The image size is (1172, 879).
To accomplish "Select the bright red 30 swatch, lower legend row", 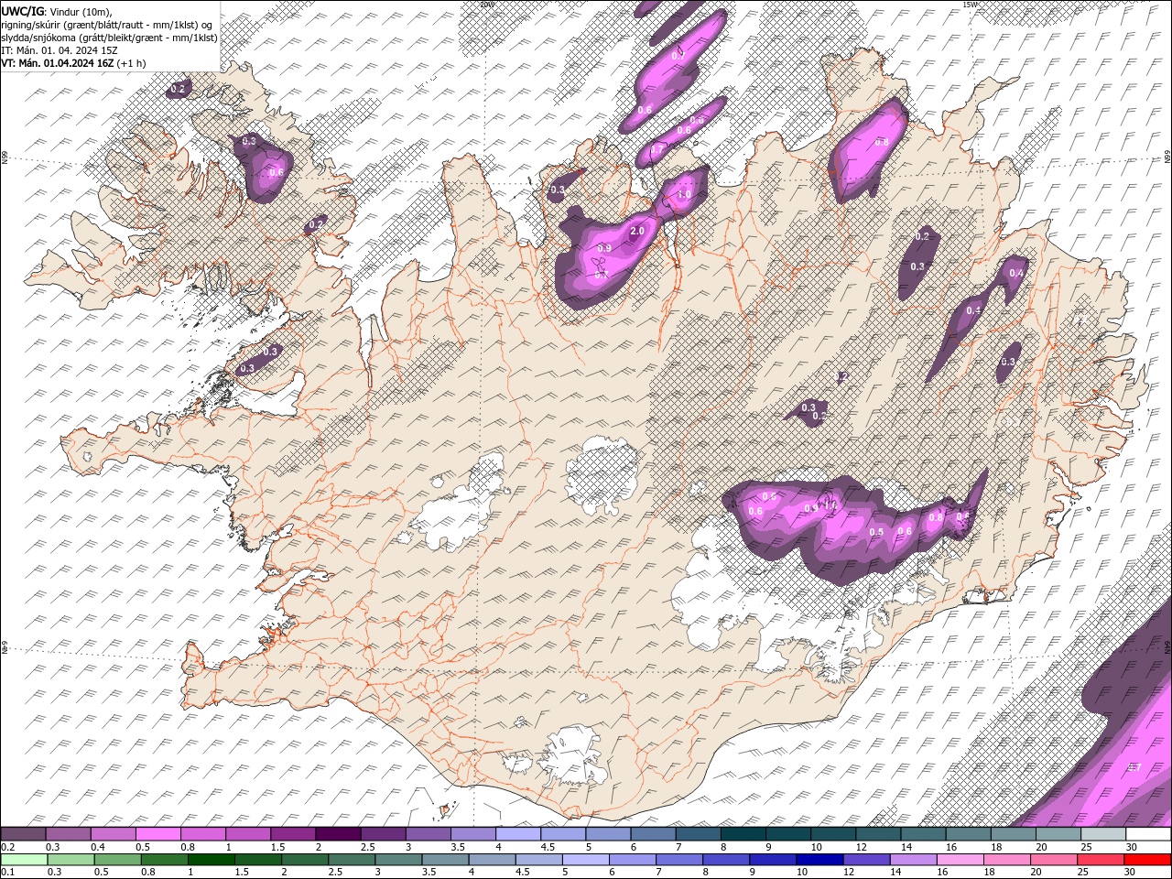I will pyautogui.click(x=1147, y=860).
